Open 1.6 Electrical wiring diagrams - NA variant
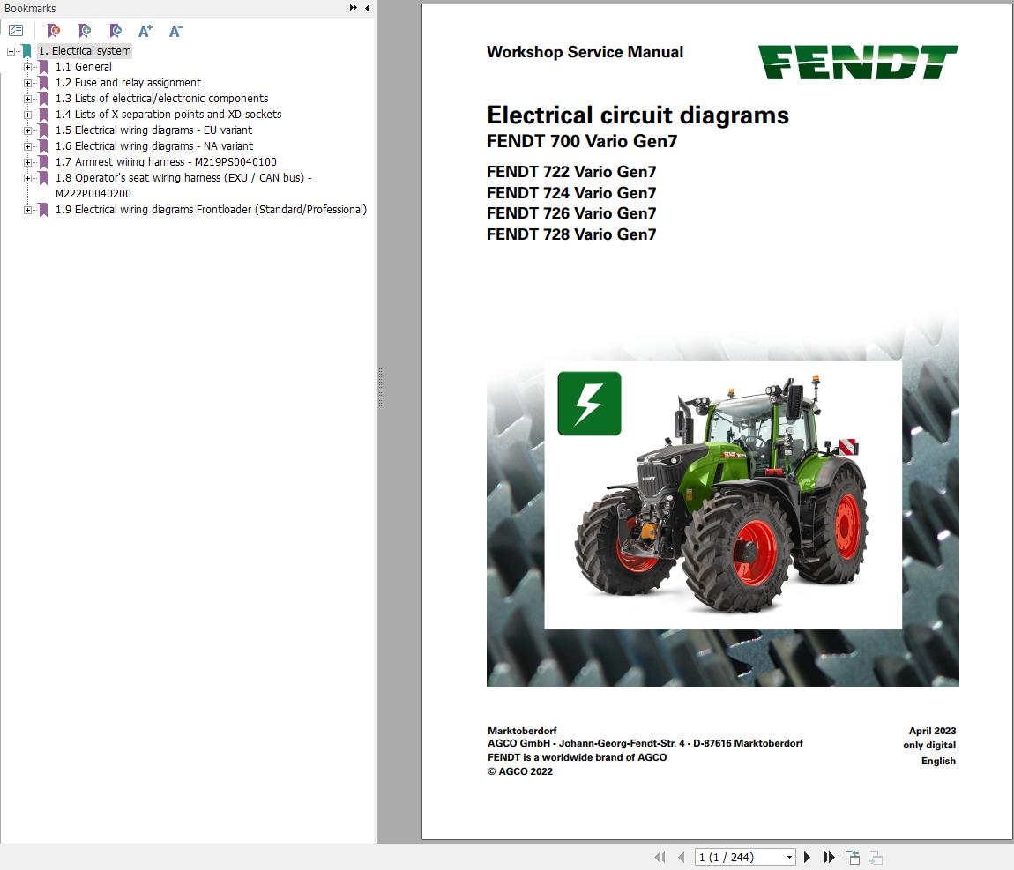The image size is (1014, 870). (154, 146)
